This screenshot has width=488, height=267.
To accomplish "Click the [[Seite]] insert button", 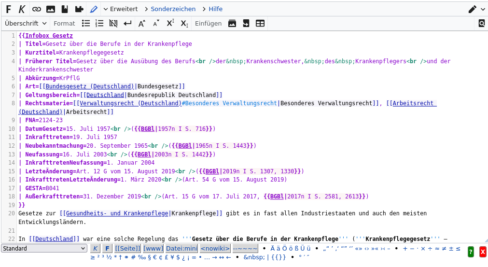I will (x=127, y=249).
